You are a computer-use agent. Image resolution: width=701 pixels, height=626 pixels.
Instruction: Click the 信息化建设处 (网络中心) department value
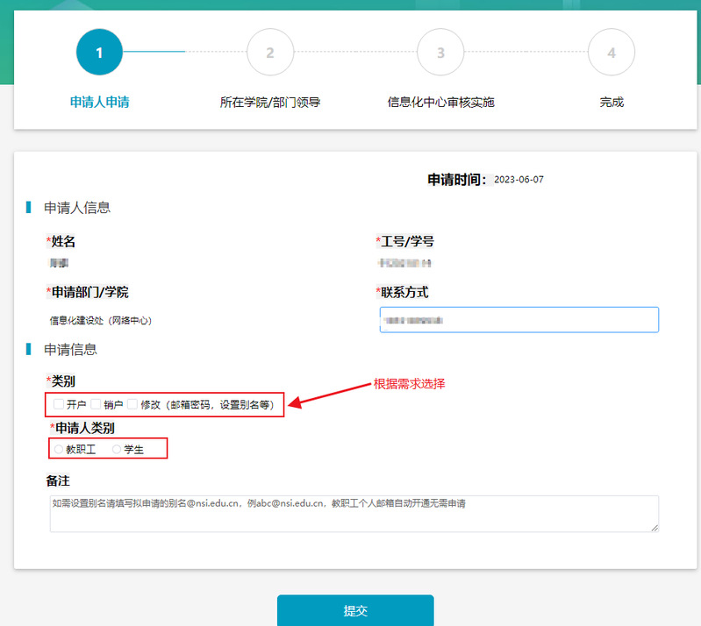point(106,321)
